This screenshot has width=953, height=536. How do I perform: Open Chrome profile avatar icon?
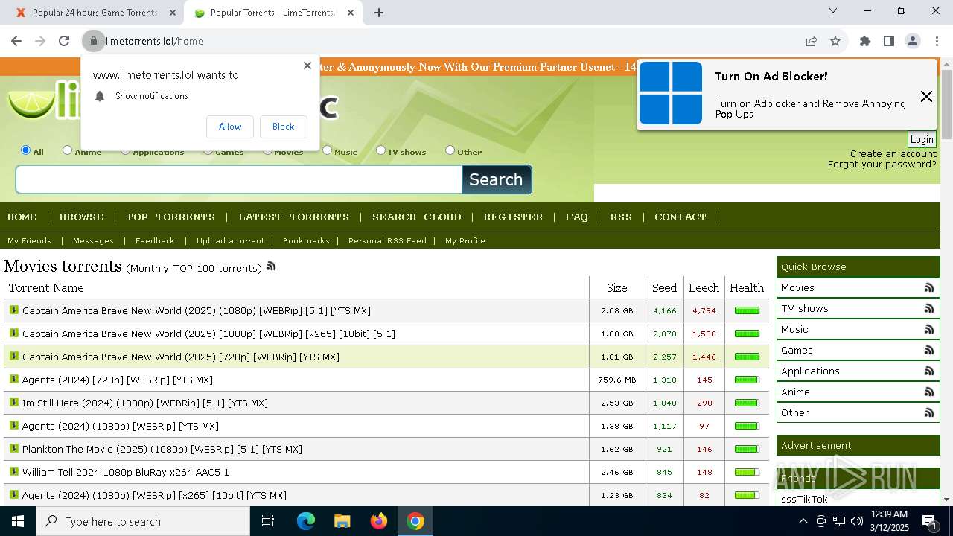click(x=913, y=41)
